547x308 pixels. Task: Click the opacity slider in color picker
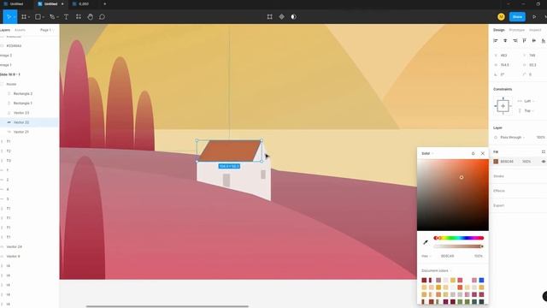(459, 246)
